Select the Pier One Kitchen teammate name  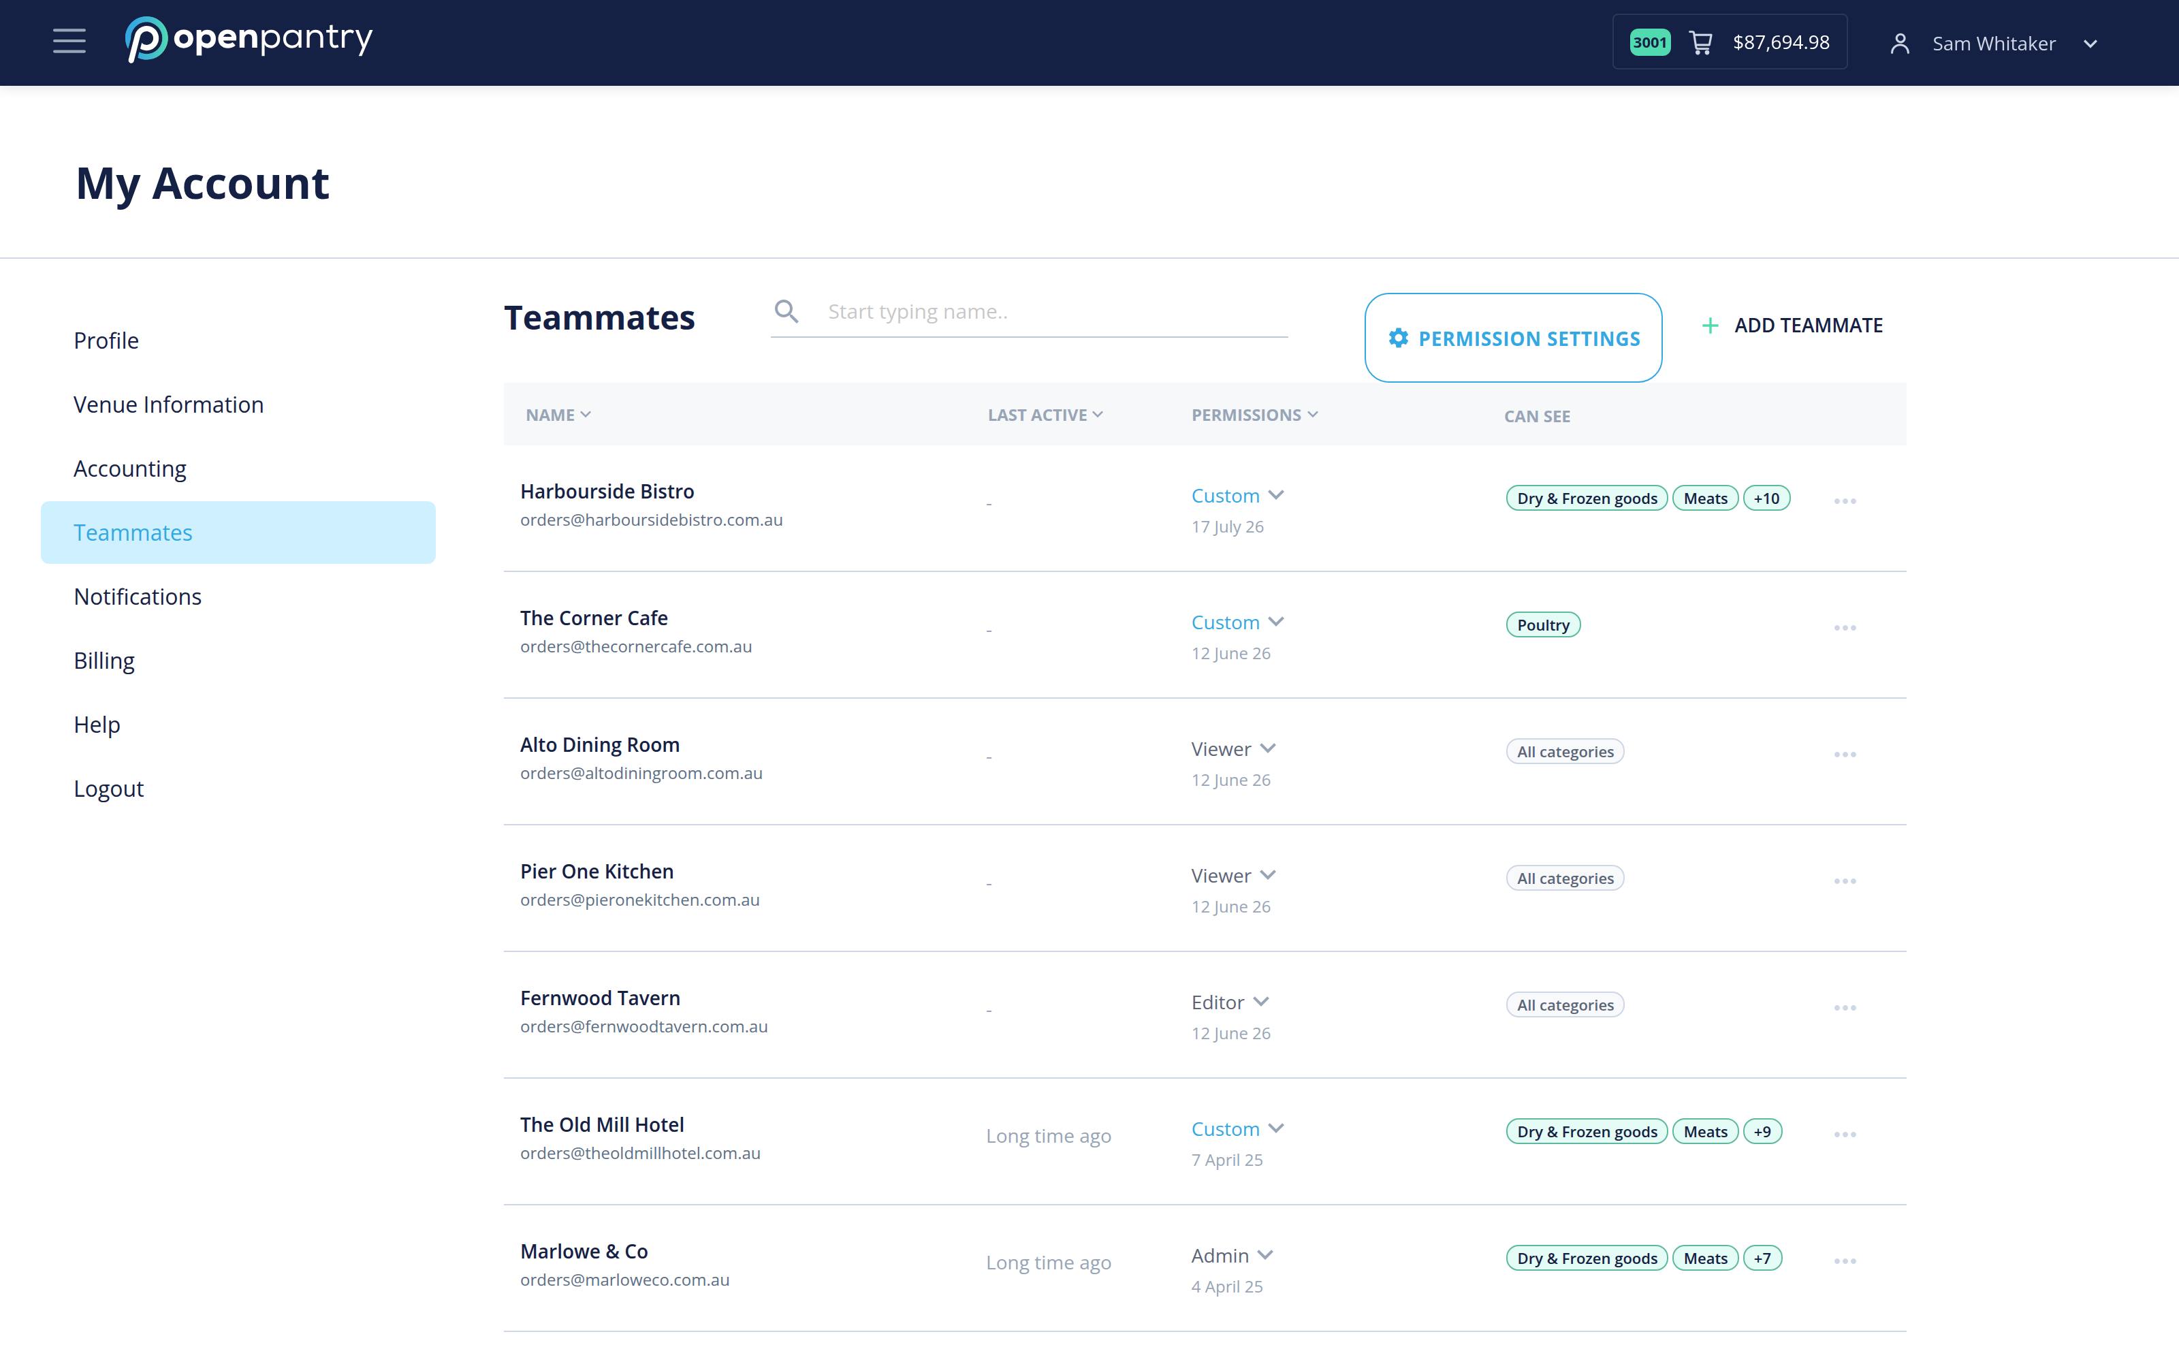point(597,872)
